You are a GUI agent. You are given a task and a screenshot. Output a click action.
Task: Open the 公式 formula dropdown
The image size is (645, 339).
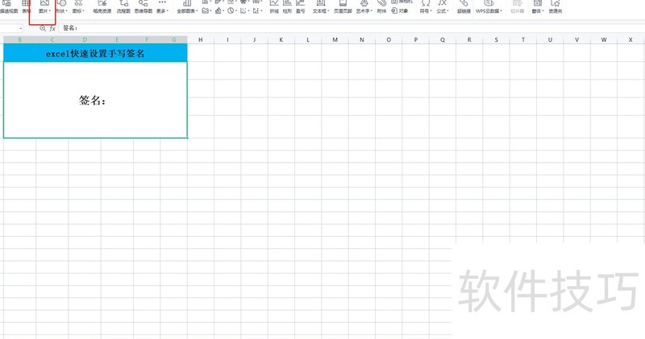pos(443,7)
